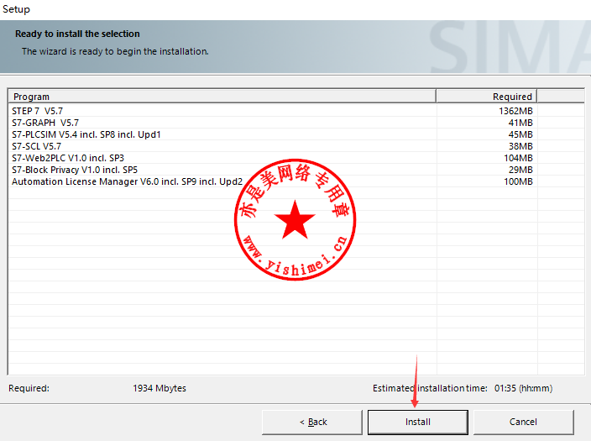Click the Setup window title

click(16, 9)
